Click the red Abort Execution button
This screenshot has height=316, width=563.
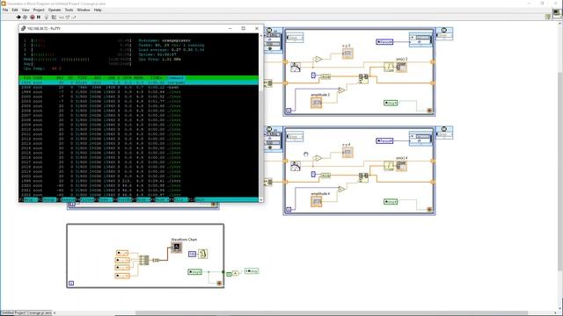(x=33, y=17)
